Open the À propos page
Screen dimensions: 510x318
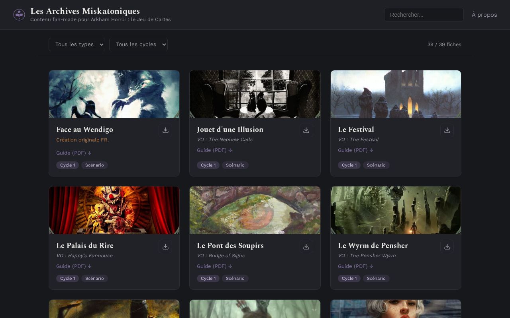[x=484, y=15]
